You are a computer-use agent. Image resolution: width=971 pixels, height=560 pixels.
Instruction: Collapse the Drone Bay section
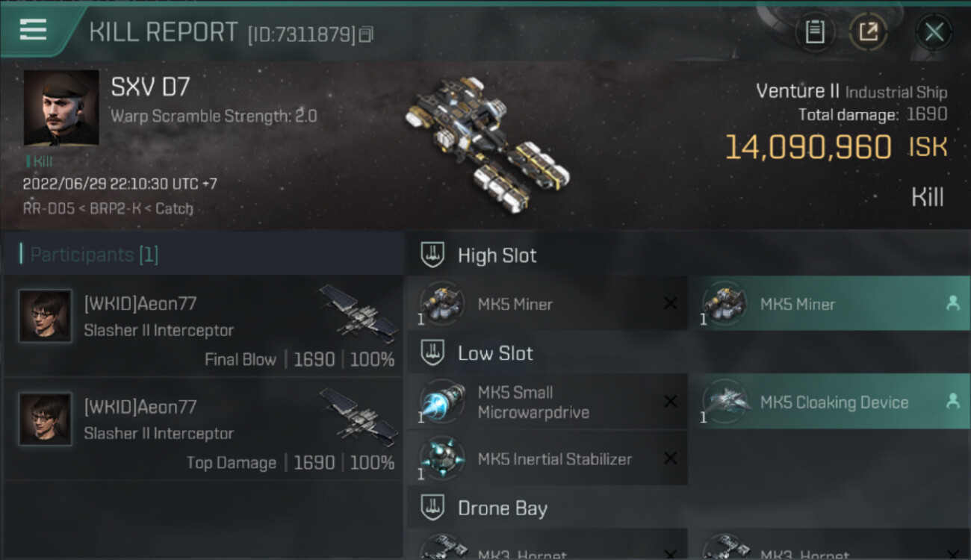pos(432,508)
